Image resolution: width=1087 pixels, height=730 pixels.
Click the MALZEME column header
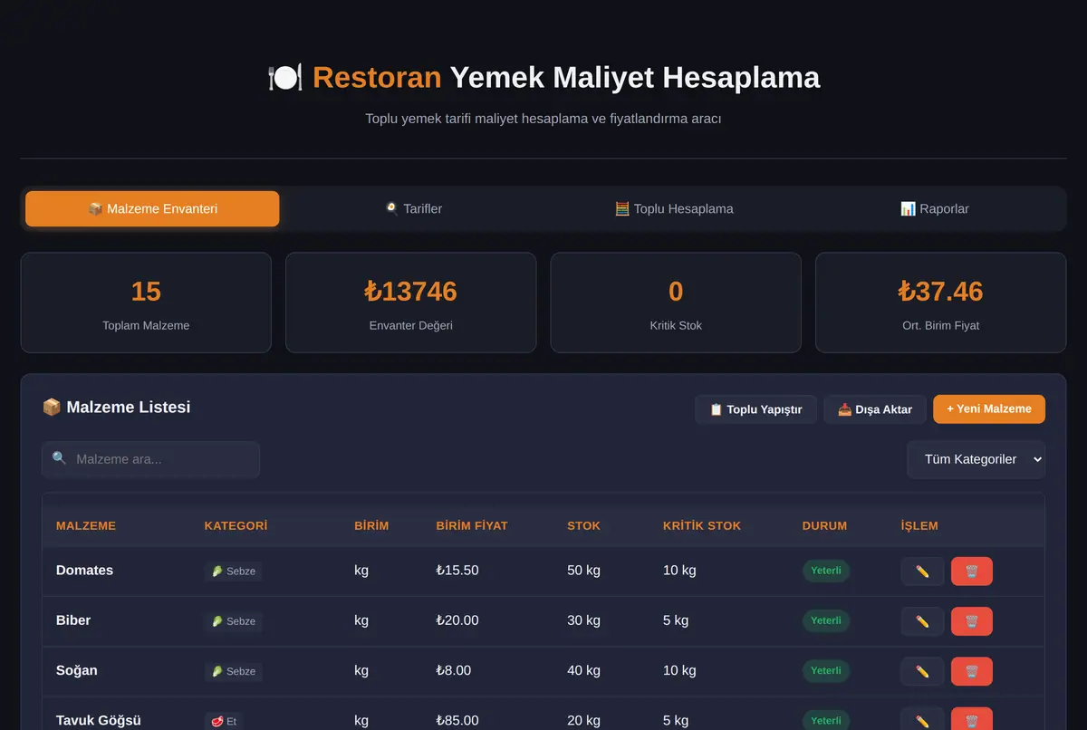(x=86, y=525)
